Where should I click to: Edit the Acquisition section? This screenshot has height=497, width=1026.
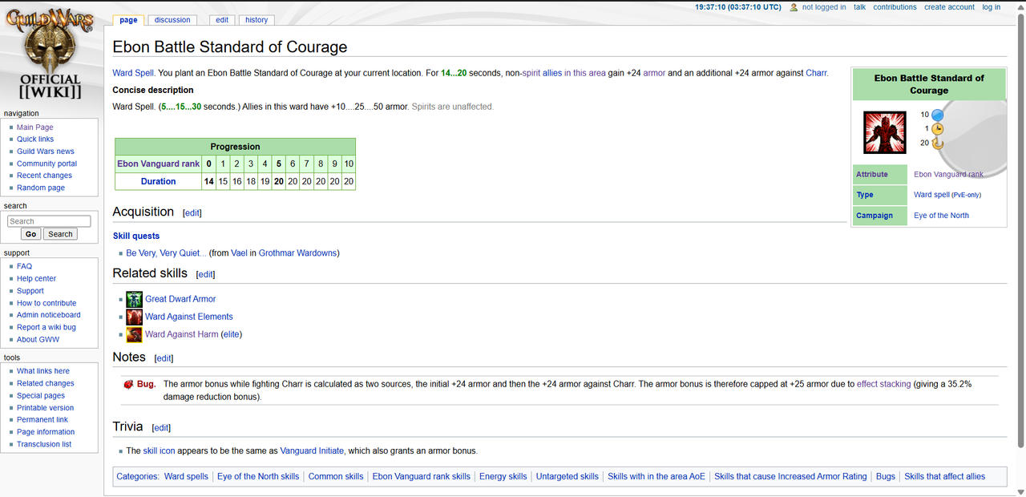[x=192, y=213]
